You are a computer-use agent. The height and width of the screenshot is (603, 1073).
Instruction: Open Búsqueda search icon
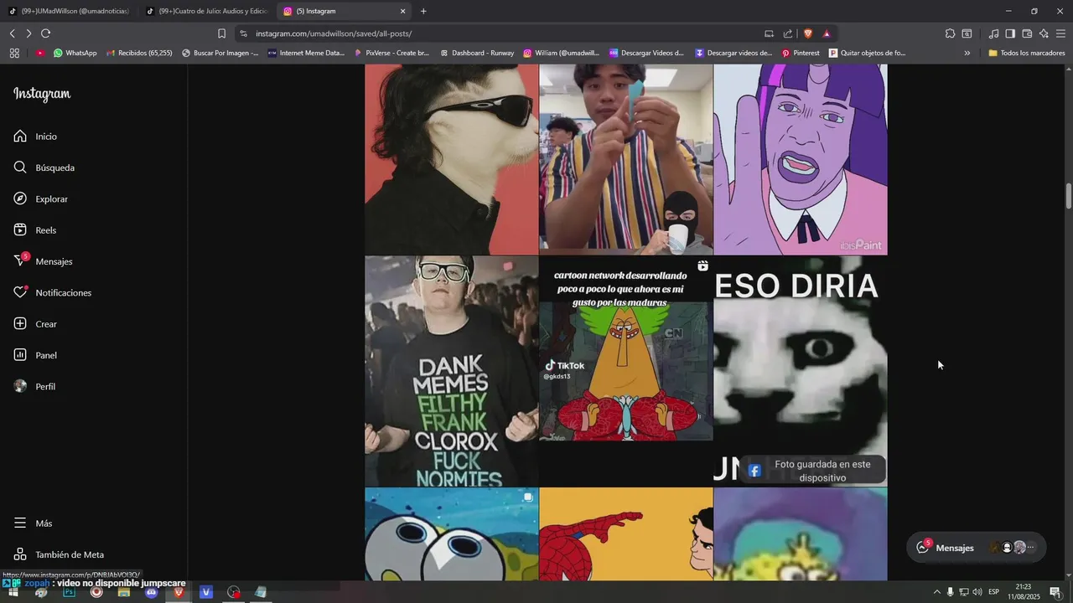pos(20,167)
